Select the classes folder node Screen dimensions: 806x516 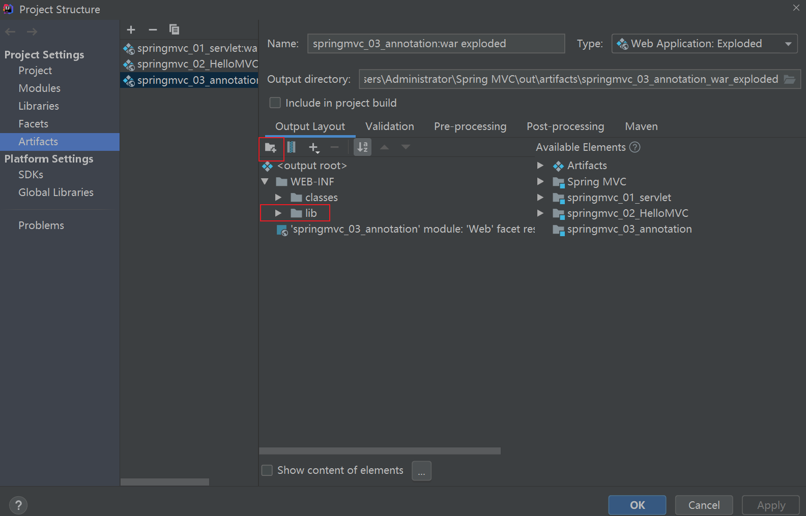click(x=321, y=198)
